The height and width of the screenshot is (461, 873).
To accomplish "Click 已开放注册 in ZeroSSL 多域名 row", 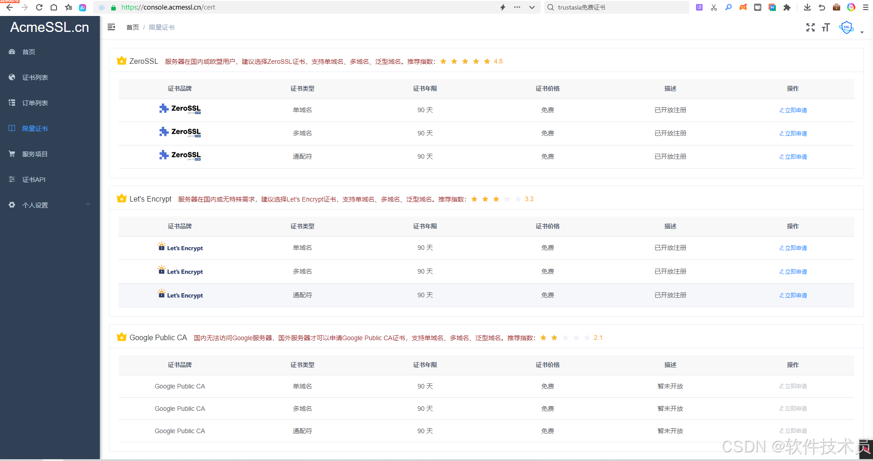I will tap(670, 133).
